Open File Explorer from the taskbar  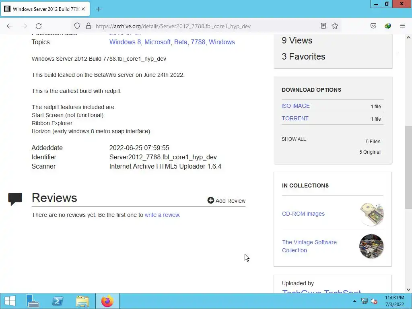pyautogui.click(x=82, y=301)
